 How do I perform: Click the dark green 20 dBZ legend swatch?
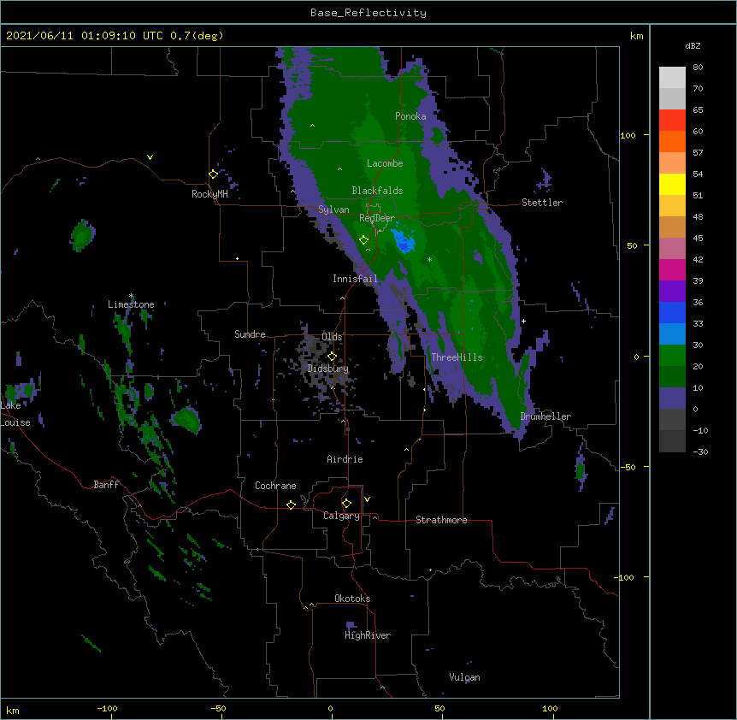point(672,376)
